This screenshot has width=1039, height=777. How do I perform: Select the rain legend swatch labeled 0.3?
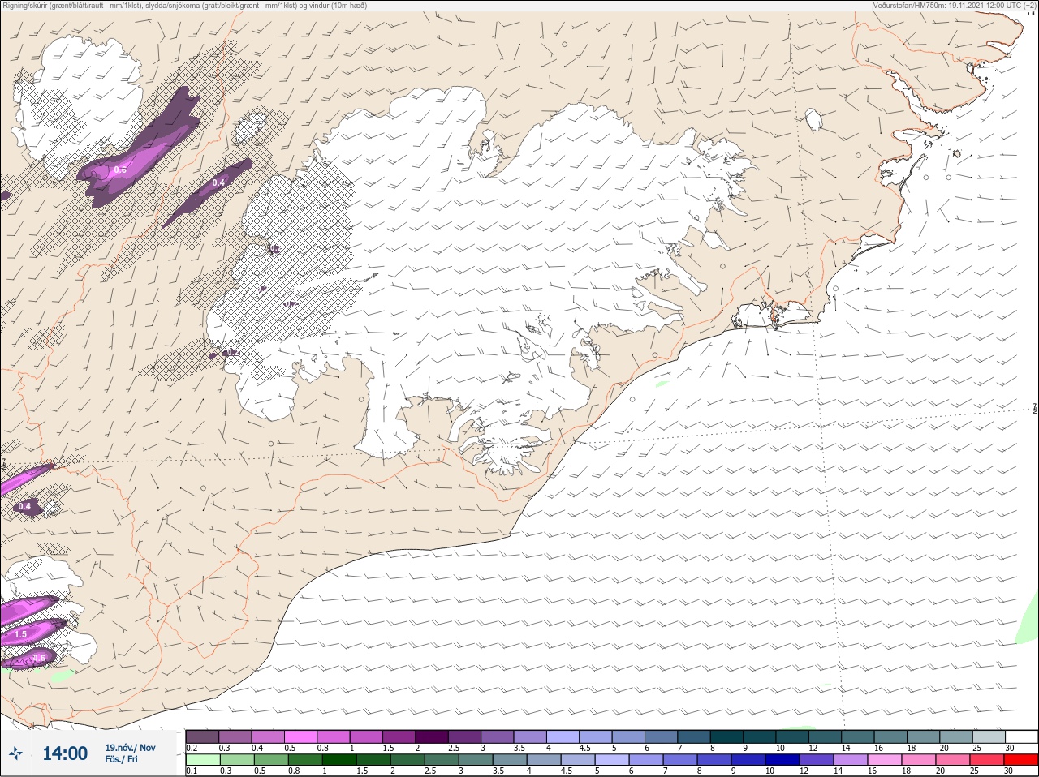click(237, 760)
